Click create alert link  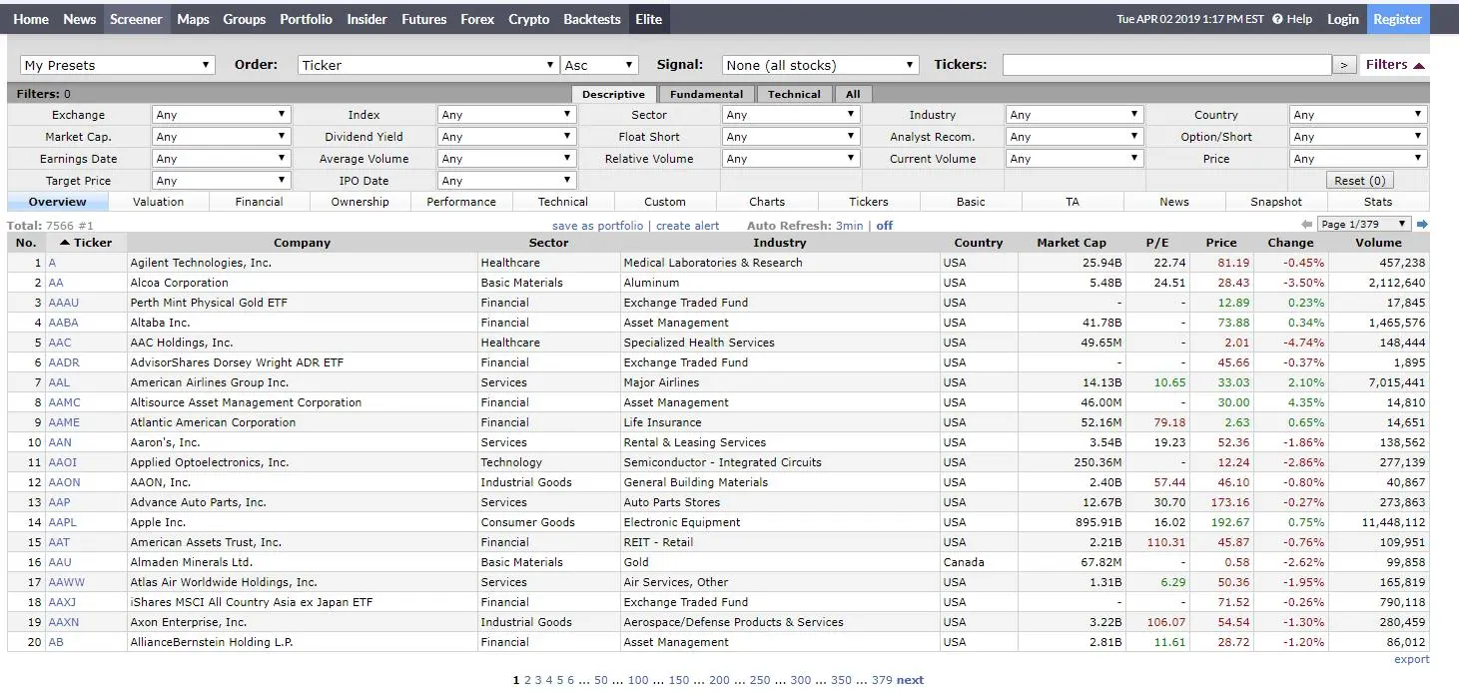click(x=687, y=226)
